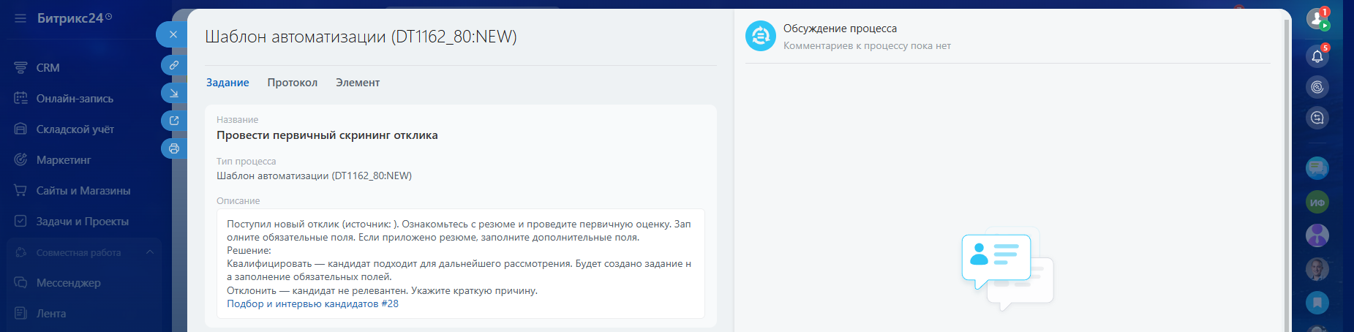Click the empty comments chat illustration
The image size is (1354, 332).
tap(1007, 268)
